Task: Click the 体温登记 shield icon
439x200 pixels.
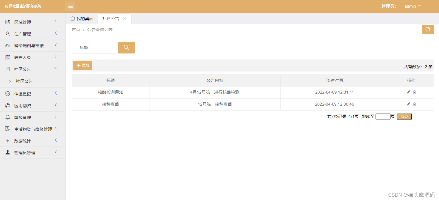Action: [8, 94]
